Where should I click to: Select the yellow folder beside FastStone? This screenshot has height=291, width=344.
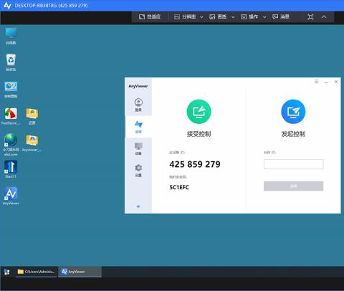pyautogui.click(x=32, y=116)
